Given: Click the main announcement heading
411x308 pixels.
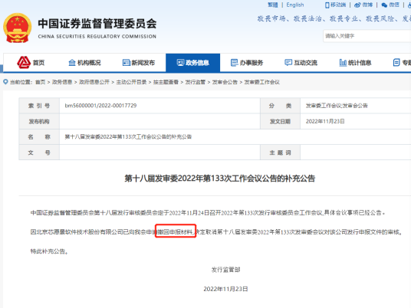Looking at the screenshot, I should coord(219,179).
